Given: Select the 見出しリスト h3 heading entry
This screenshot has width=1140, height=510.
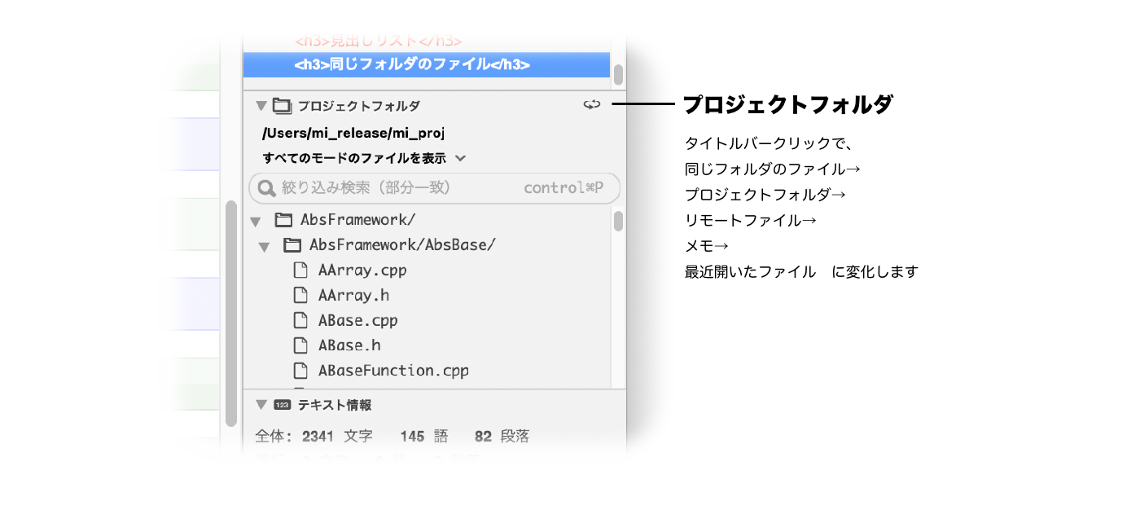Looking at the screenshot, I should tap(379, 41).
